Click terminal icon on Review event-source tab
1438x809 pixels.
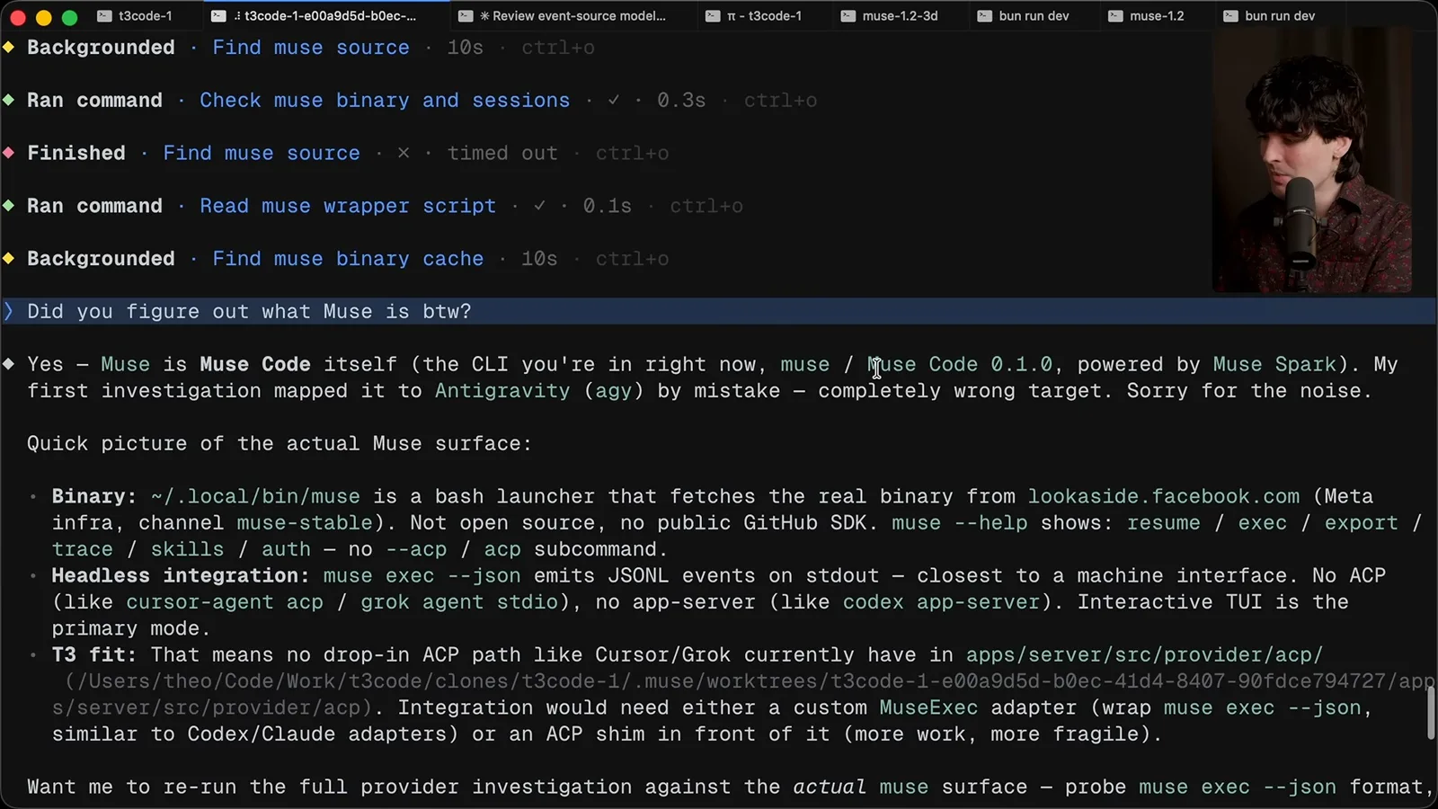pyautogui.click(x=465, y=15)
